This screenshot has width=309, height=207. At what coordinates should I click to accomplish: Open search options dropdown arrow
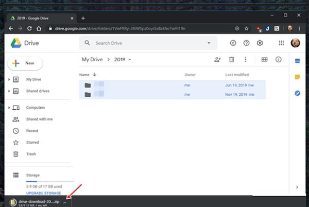coord(209,43)
